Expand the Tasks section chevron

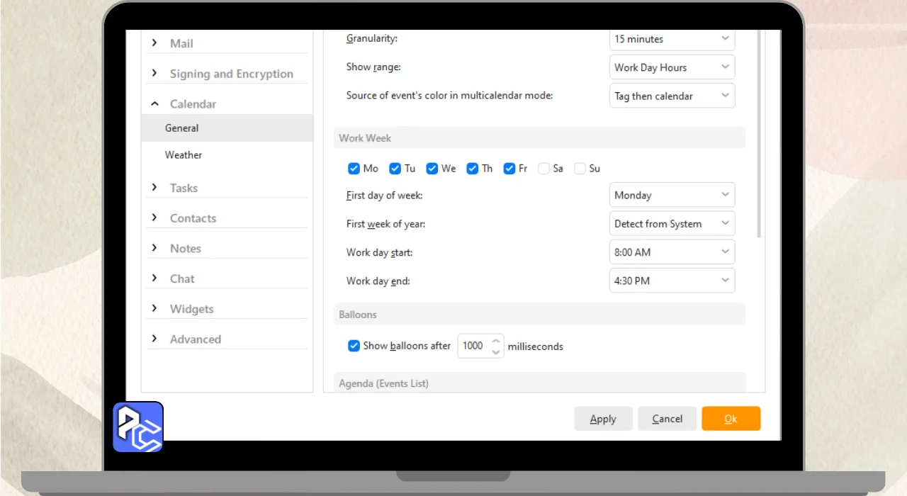154,188
